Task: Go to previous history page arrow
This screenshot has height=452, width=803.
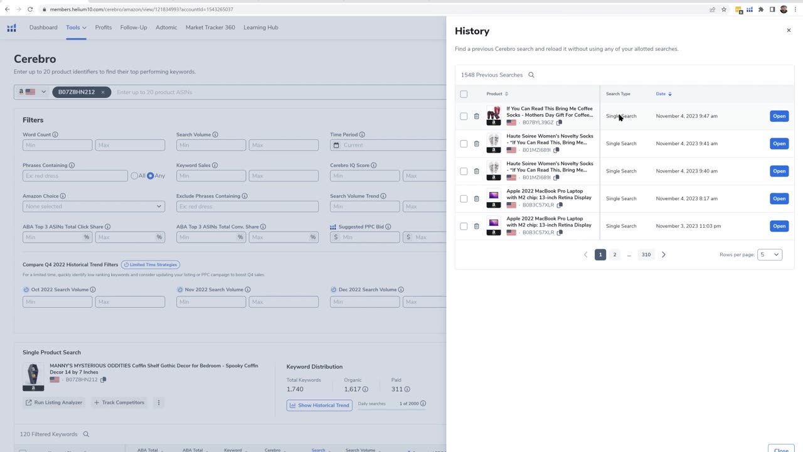Action: point(586,255)
